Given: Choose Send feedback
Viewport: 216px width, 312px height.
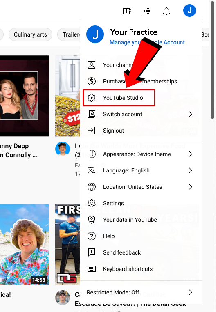Looking at the screenshot, I should pyautogui.click(x=141, y=252).
